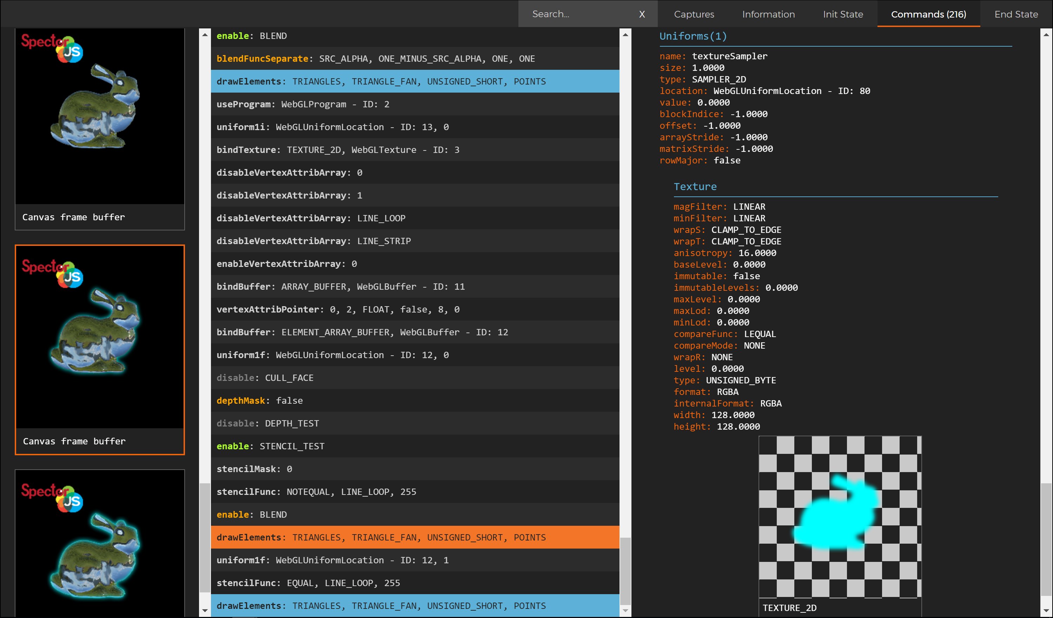Viewport: 1053px width, 618px height.
Task: Select the vertexAttribPointer command row
Action: pos(415,309)
